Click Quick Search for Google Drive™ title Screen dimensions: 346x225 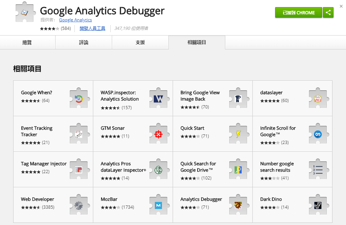coord(198,167)
